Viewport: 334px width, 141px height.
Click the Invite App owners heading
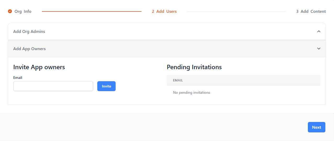pos(39,67)
